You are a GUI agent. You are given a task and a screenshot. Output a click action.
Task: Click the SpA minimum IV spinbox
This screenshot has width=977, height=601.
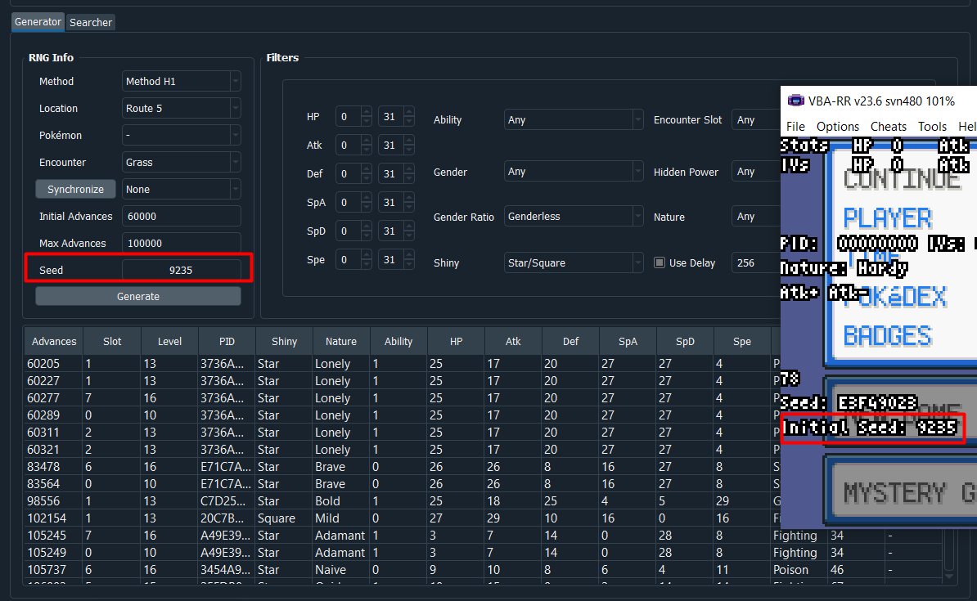(353, 203)
